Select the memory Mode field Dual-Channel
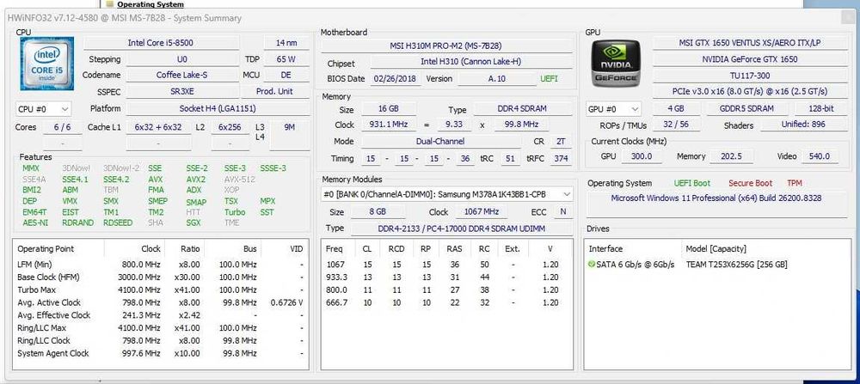 tap(440, 142)
